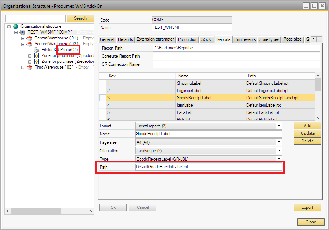Expand the ThirdWarehouse tree node

coord(23,68)
